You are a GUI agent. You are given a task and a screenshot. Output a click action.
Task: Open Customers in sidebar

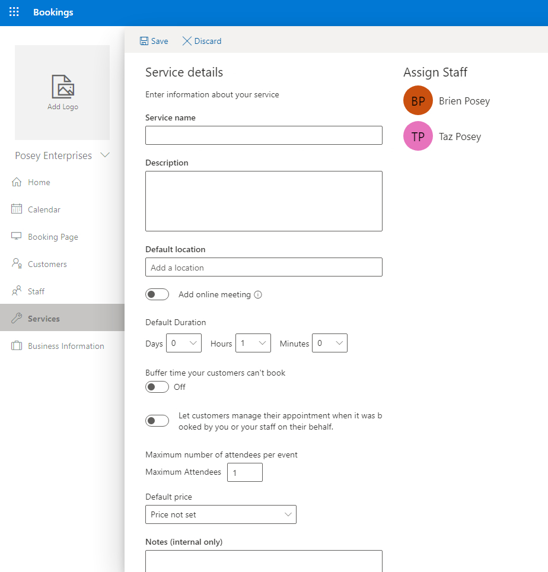coord(62,264)
